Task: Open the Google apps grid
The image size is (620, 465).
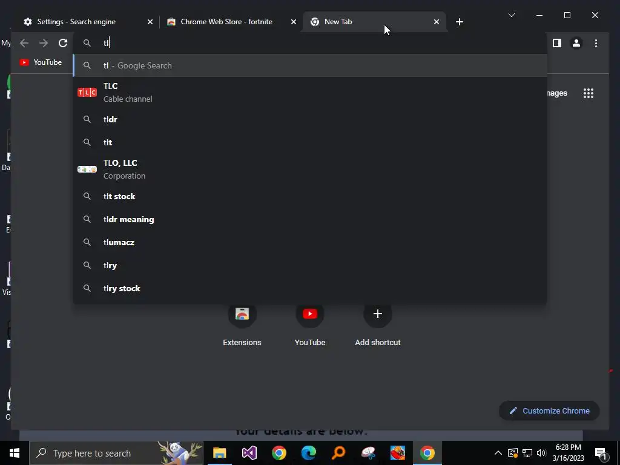Action: pos(589,93)
